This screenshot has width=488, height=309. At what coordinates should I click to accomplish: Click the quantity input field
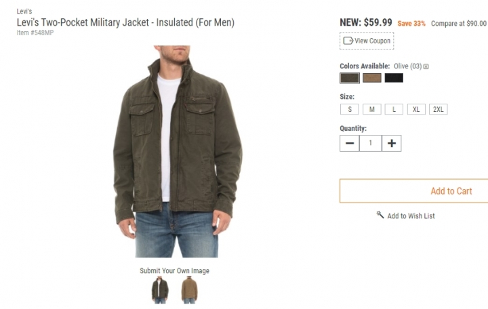tap(371, 144)
